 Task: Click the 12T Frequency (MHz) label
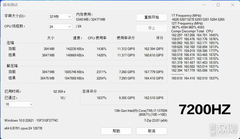[187, 24]
